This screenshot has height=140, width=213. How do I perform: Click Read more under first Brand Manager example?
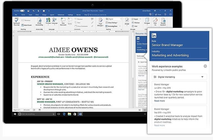pos(159,101)
